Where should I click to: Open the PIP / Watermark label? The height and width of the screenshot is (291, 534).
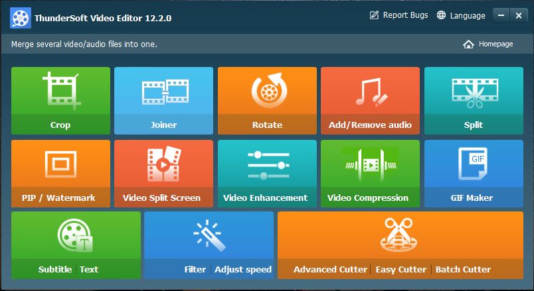pyautogui.click(x=58, y=198)
